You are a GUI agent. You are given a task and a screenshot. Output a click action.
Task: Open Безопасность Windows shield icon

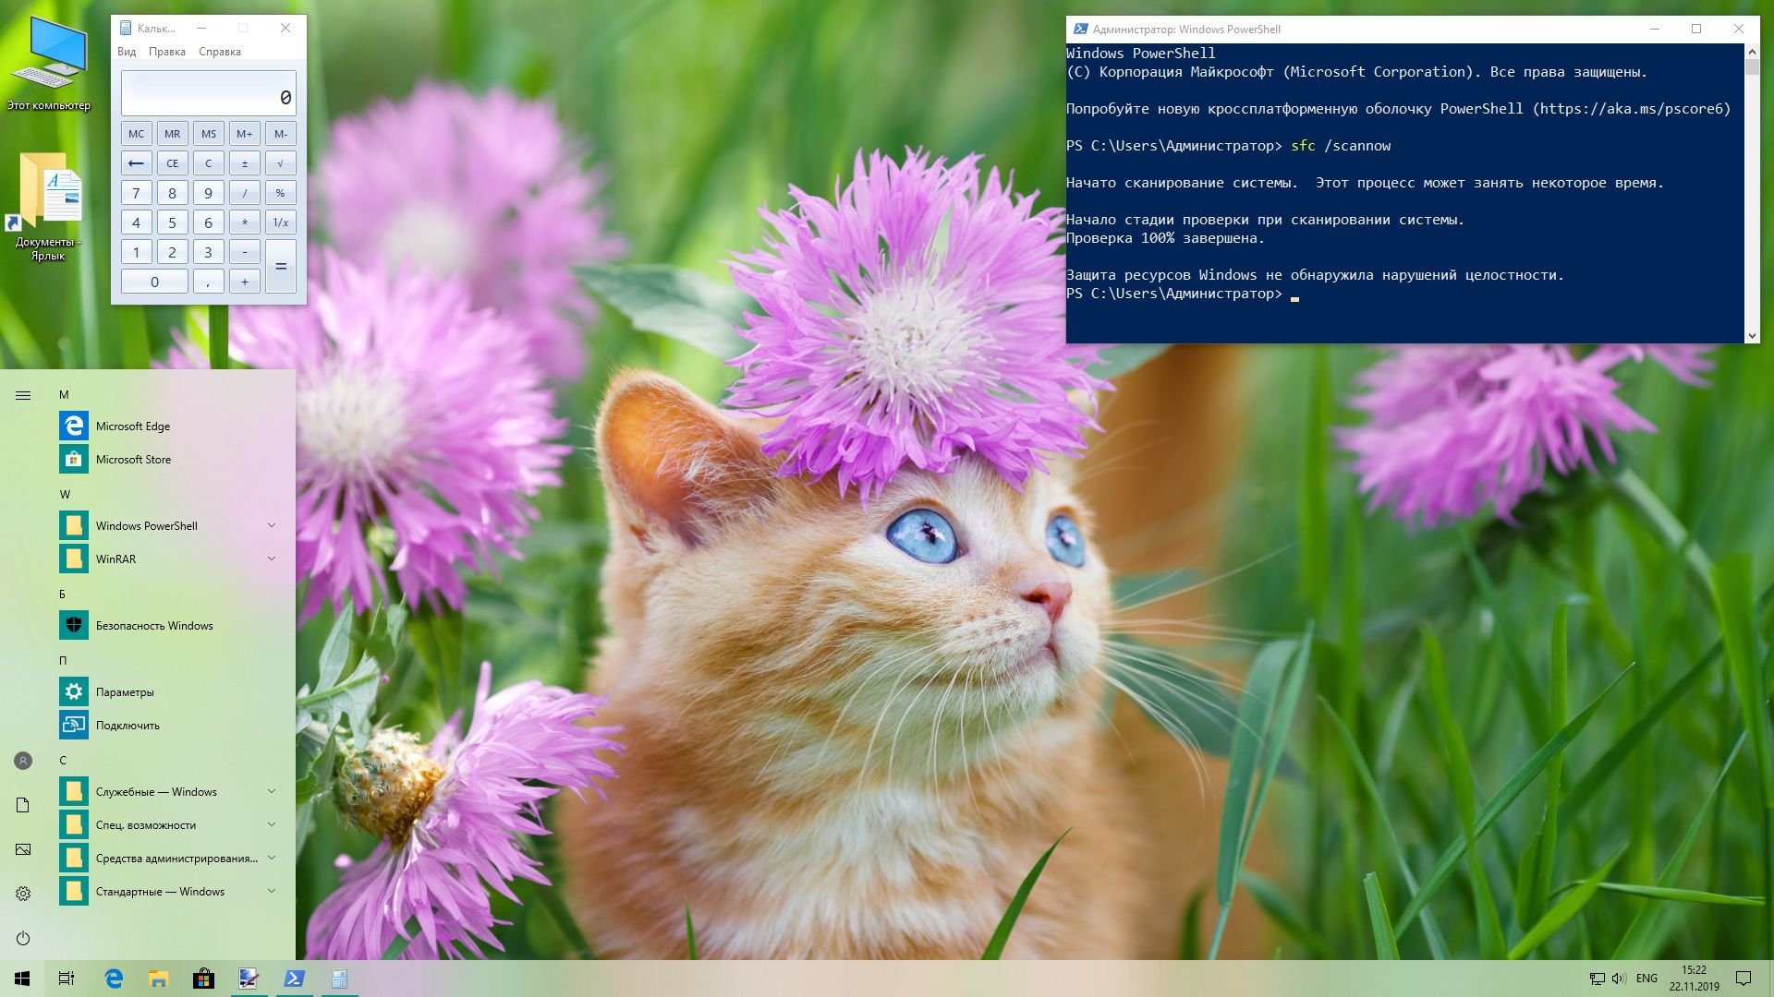(74, 625)
